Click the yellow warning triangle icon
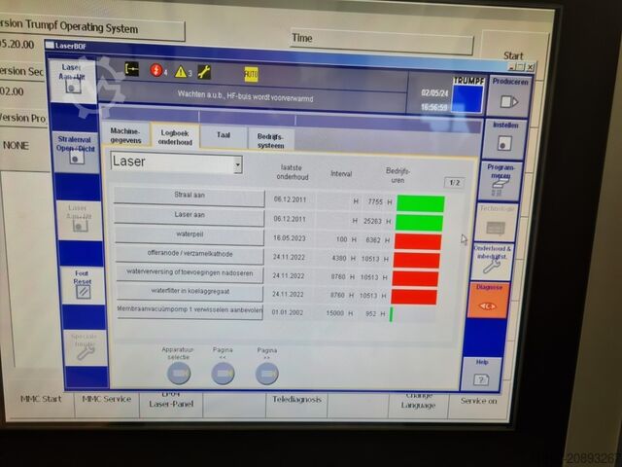Image resolution: width=622 pixels, height=467 pixels. (181, 72)
